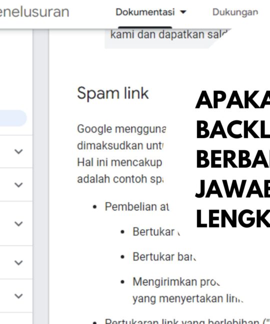The image size is (270, 324).
Task: Click the line starting "dimaksudkan"
Action: [x=120, y=145]
